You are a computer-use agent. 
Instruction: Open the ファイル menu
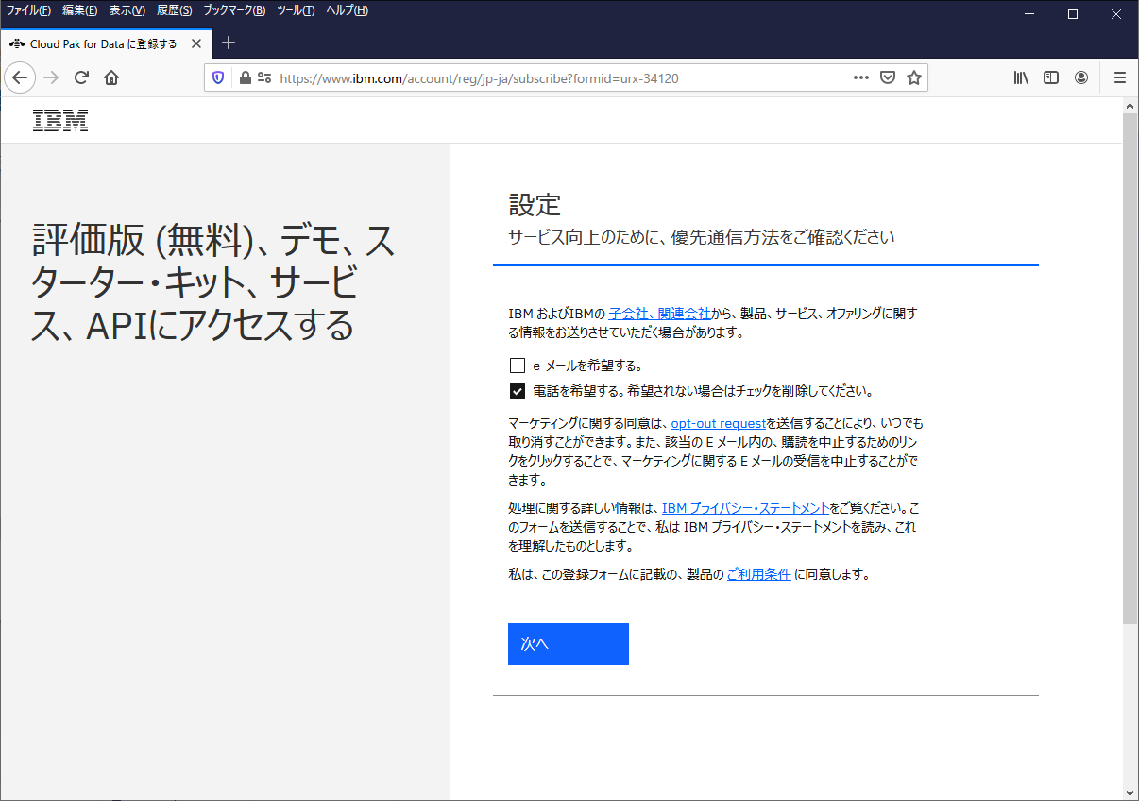pos(28,10)
